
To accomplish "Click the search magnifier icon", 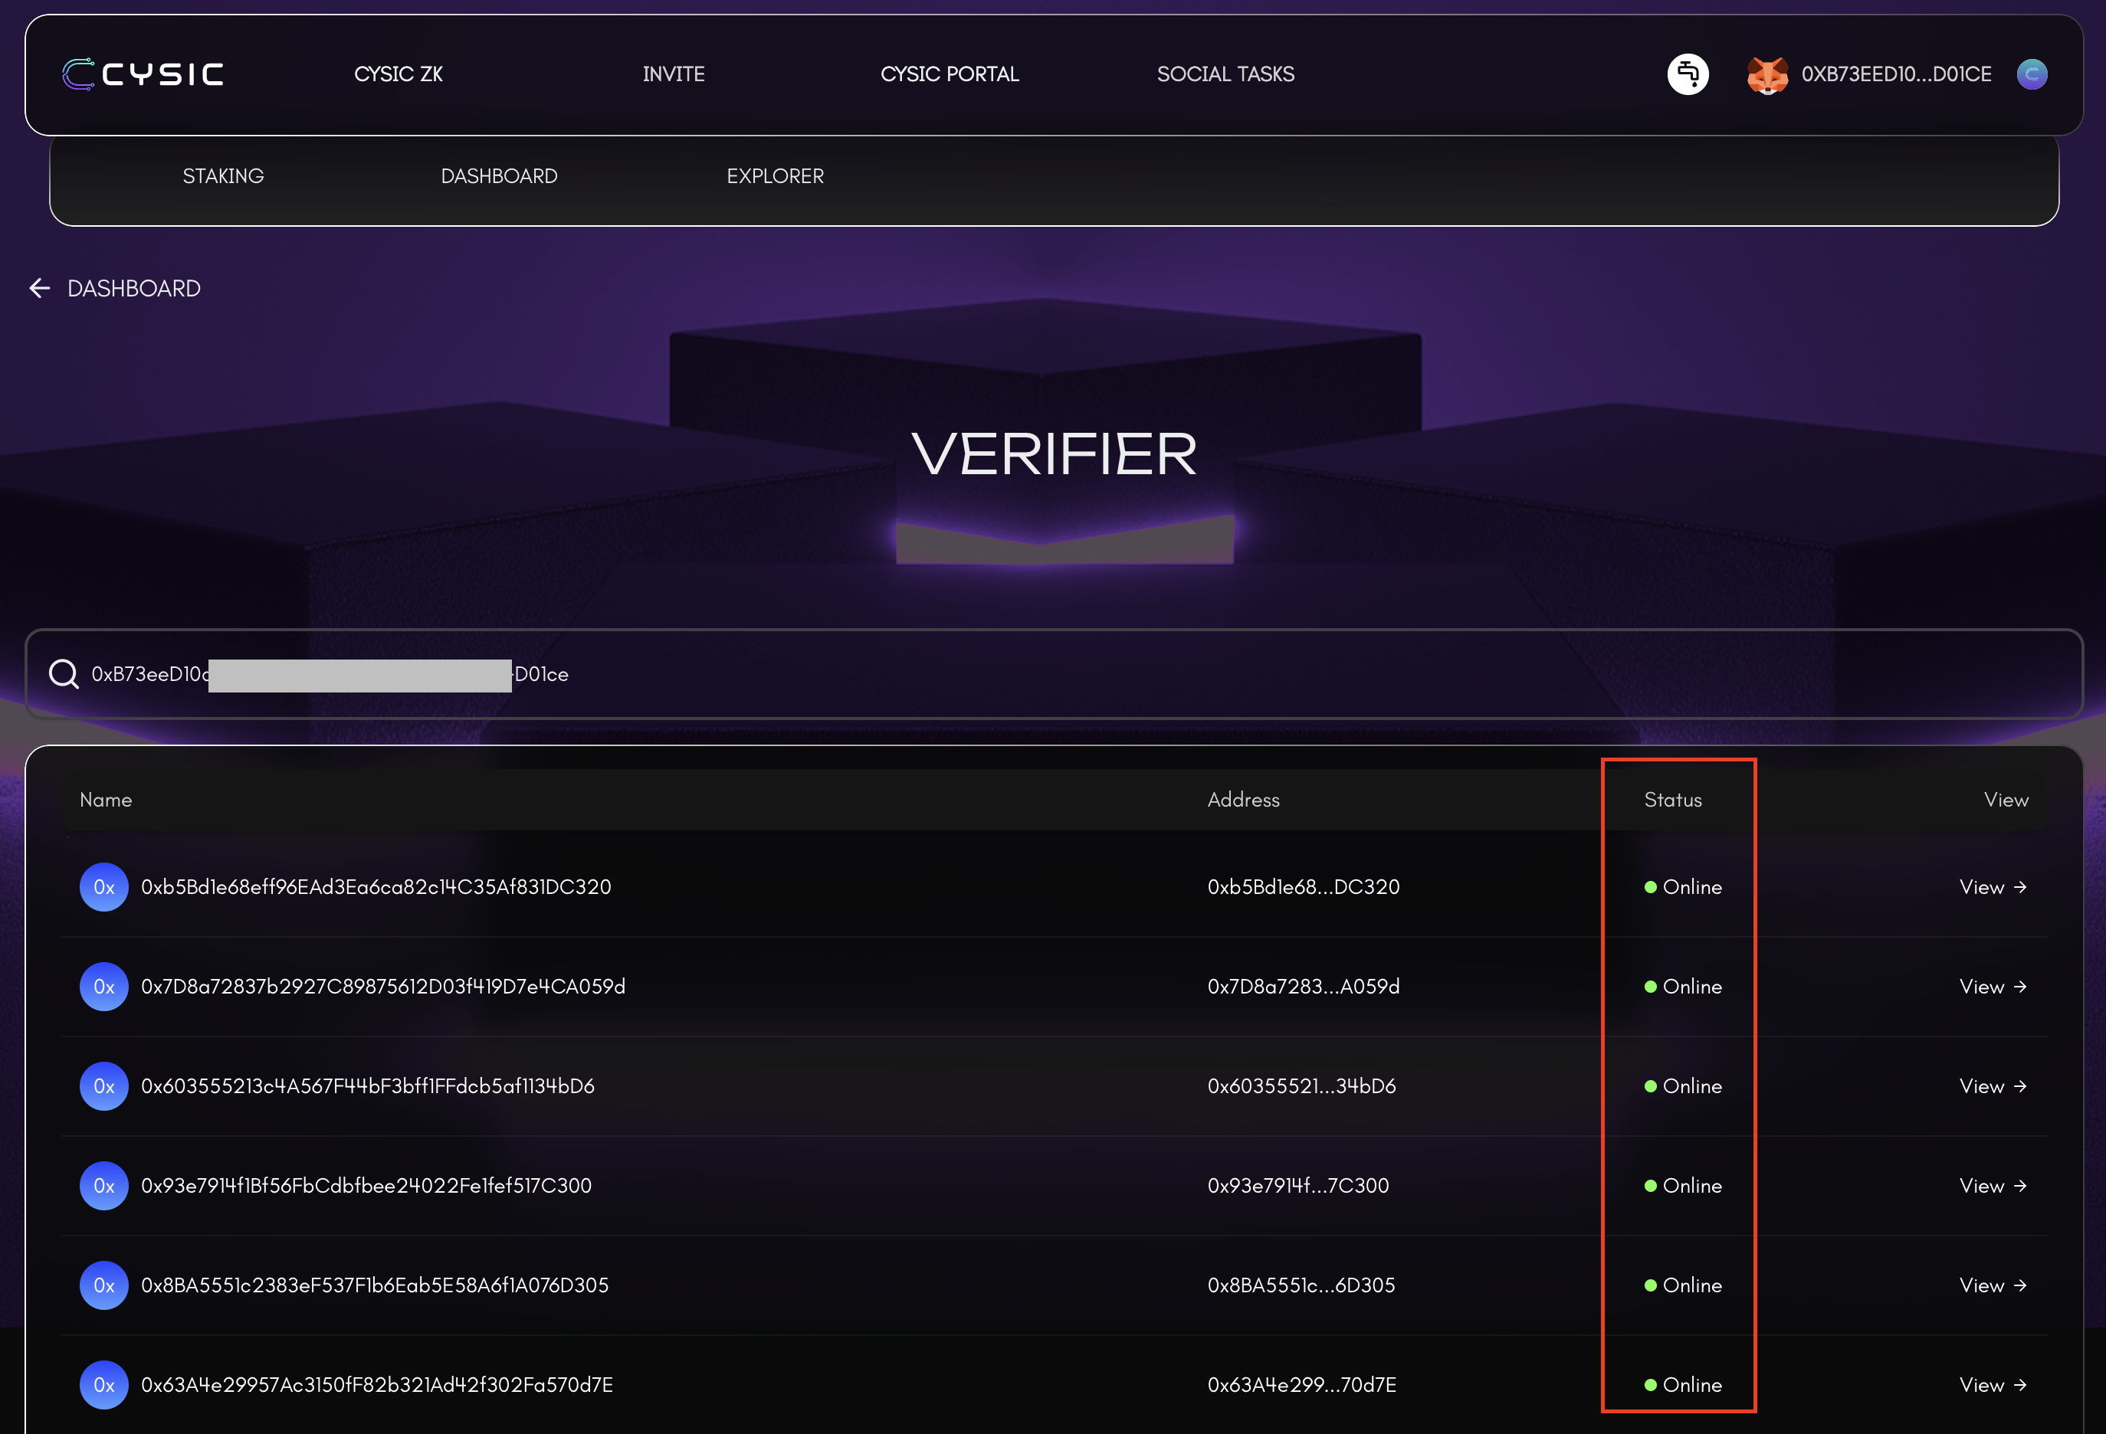I will coord(64,674).
